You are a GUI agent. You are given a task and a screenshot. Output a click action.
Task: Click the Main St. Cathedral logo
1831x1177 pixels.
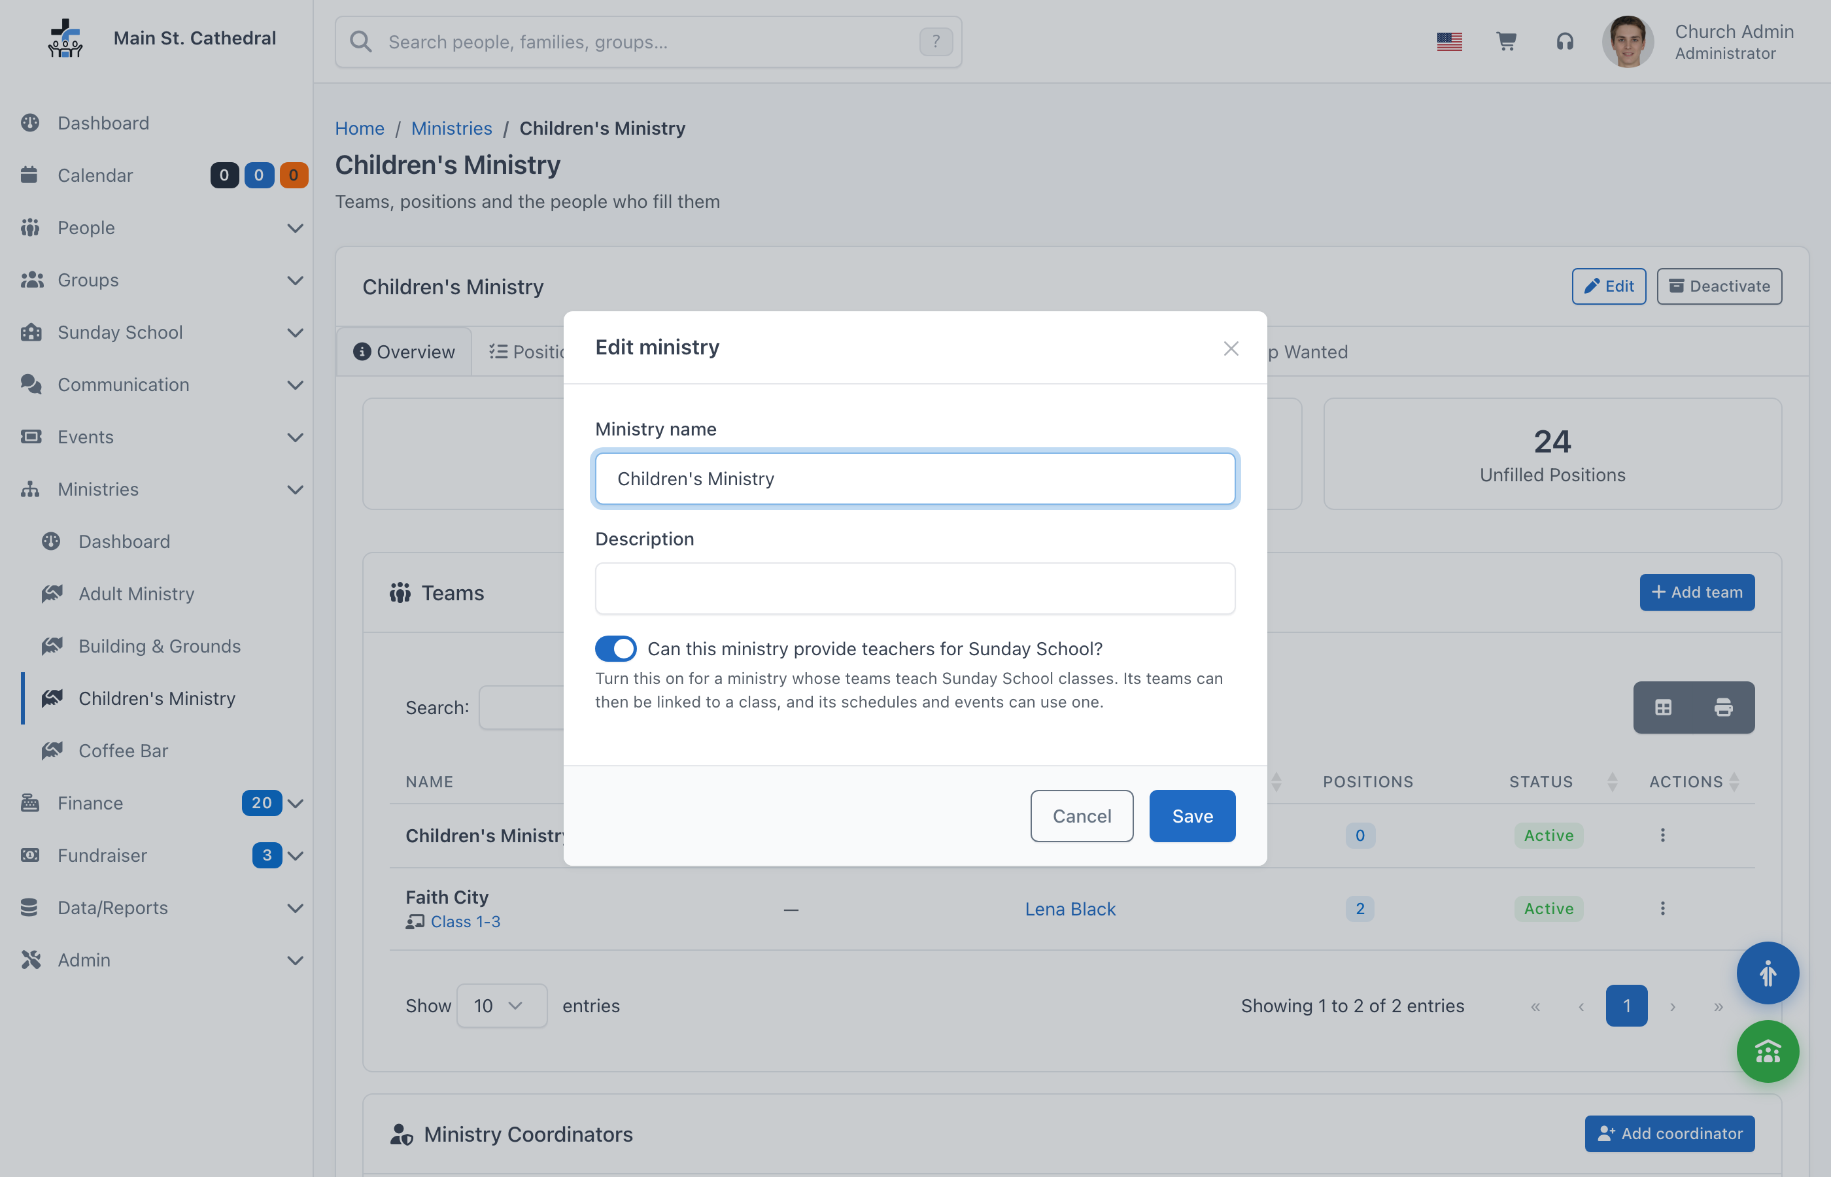tap(65, 38)
